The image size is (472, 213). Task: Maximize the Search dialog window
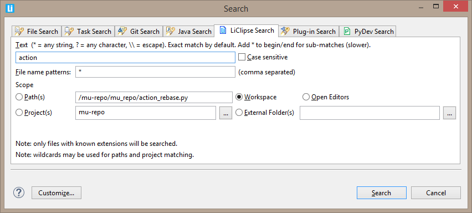(x=436, y=7)
